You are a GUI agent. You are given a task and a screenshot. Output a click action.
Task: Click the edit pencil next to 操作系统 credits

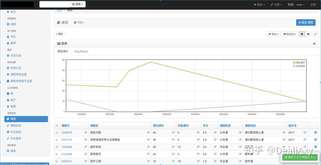[x=215, y=147]
